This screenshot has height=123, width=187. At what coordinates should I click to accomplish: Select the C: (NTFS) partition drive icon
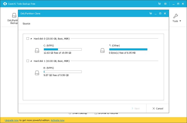click(x=37, y=51)
